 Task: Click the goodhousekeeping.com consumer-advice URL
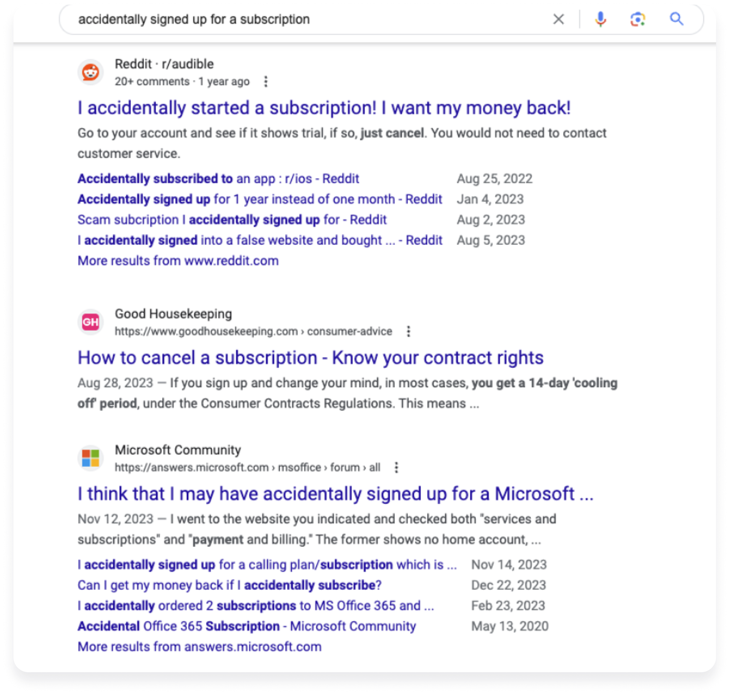pos(253,331)
